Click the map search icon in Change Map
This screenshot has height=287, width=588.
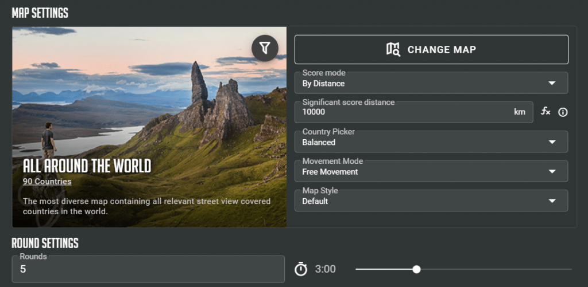(393, 49)
